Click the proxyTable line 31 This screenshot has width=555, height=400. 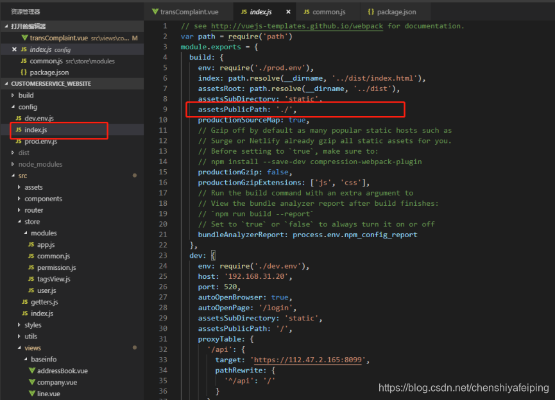(225, 339)
